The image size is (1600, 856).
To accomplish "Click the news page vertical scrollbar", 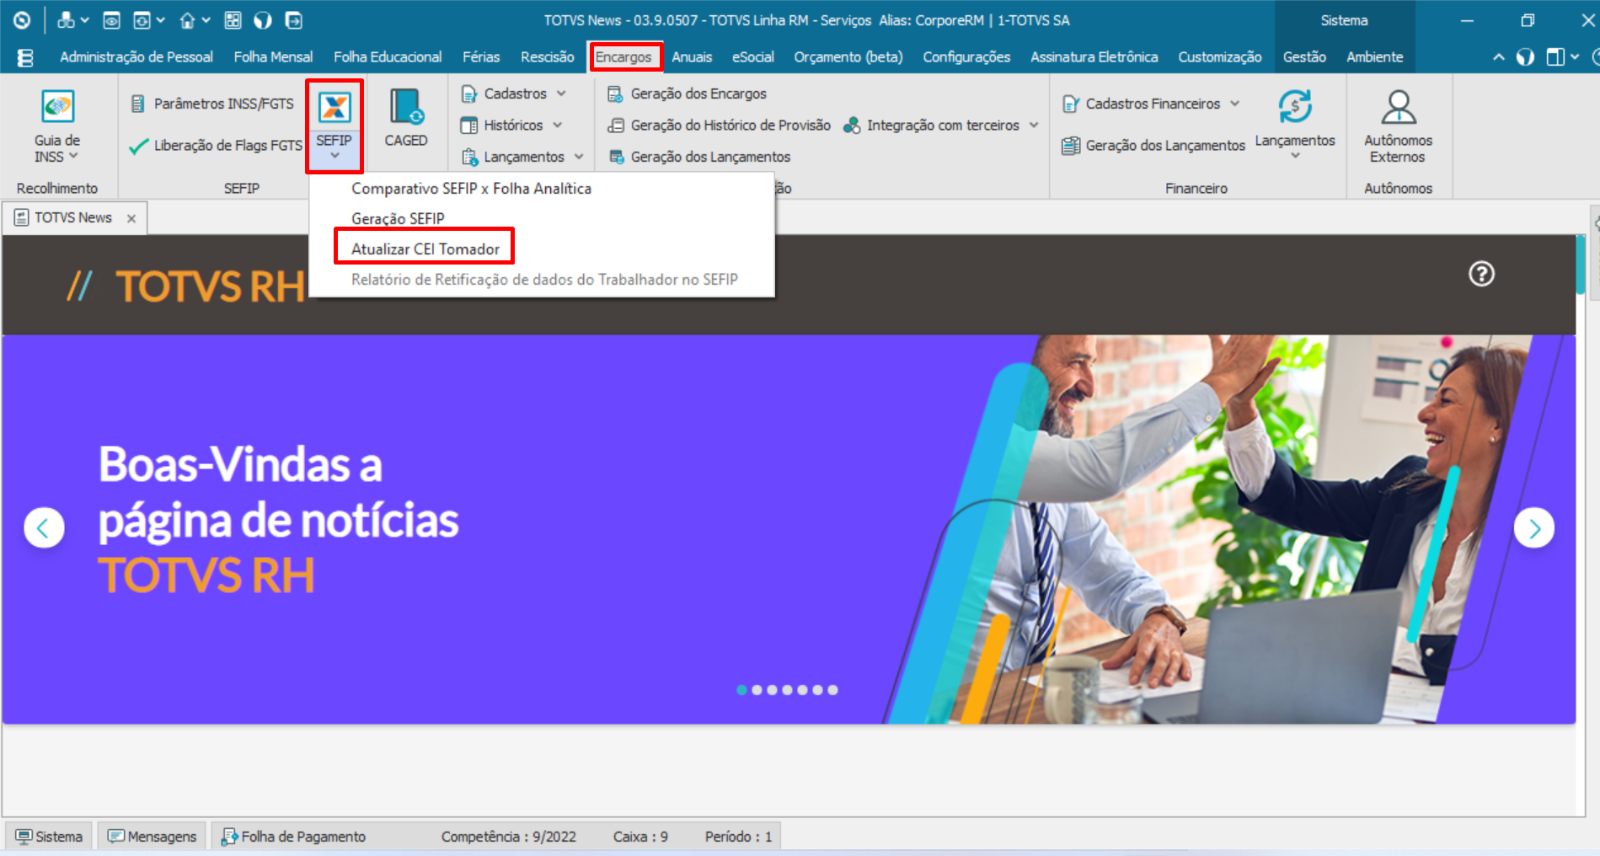I will [1581, 265].
